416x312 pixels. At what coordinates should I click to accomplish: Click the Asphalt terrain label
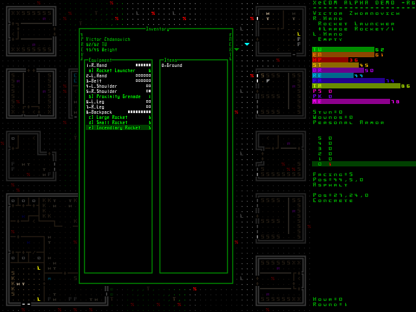(x=330, y=185)
